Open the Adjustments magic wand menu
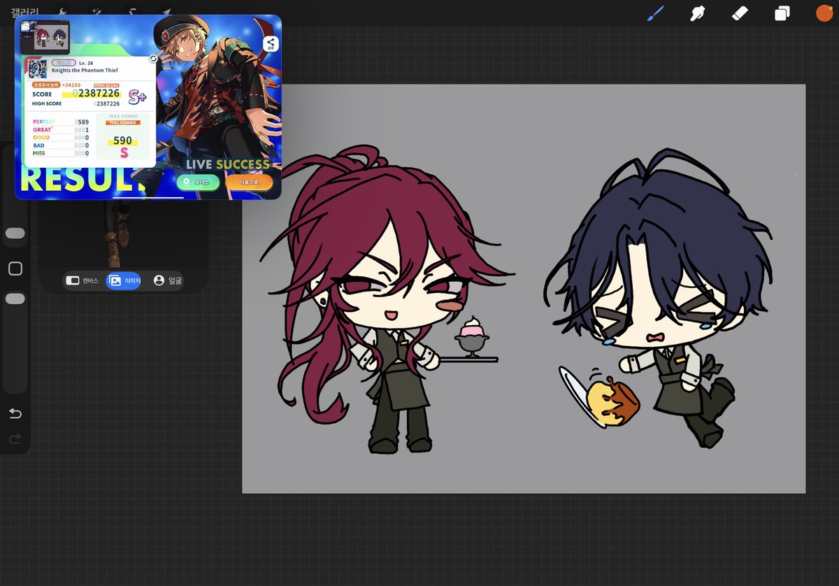 click(96, 13)
